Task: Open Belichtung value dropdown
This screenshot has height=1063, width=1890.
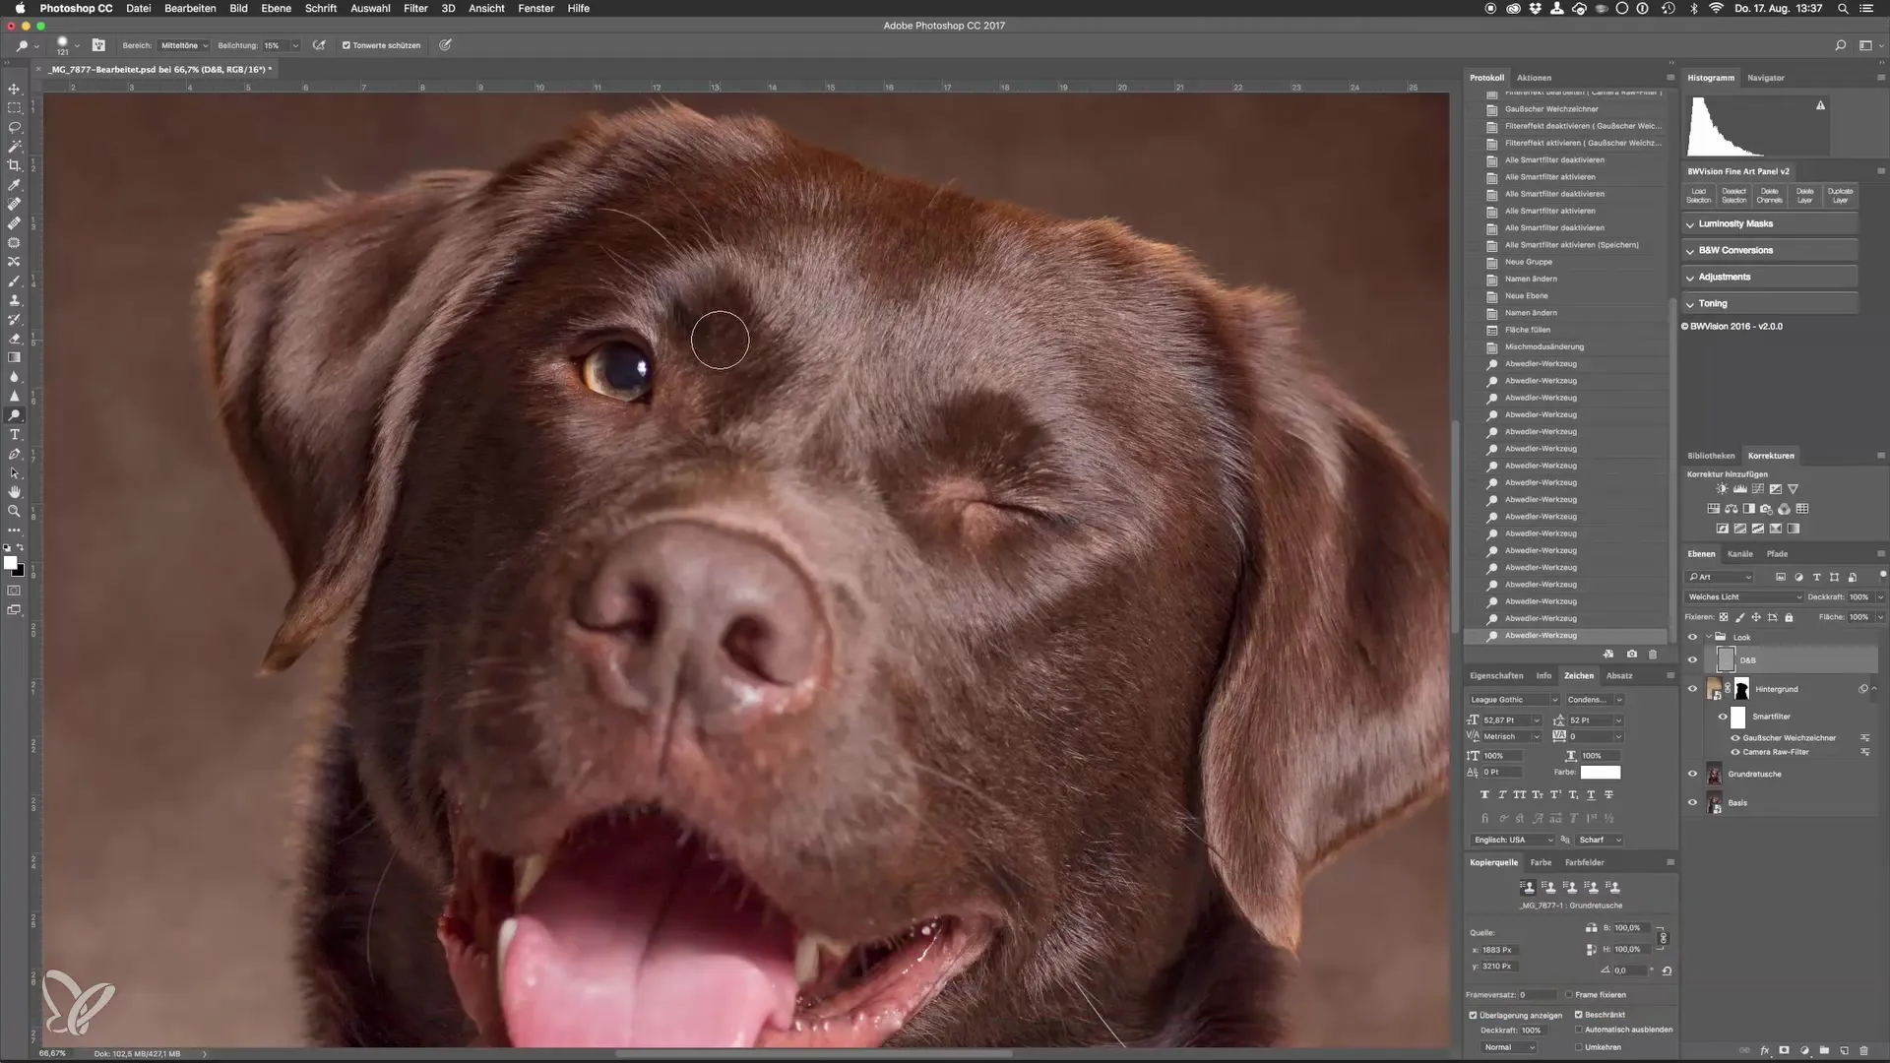Action: pos(295,45)
